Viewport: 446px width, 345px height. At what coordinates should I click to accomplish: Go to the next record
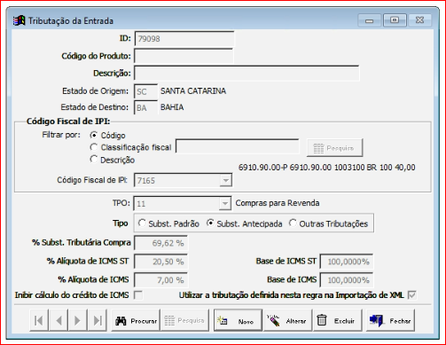pyautogui.click(x=77, y=320)
